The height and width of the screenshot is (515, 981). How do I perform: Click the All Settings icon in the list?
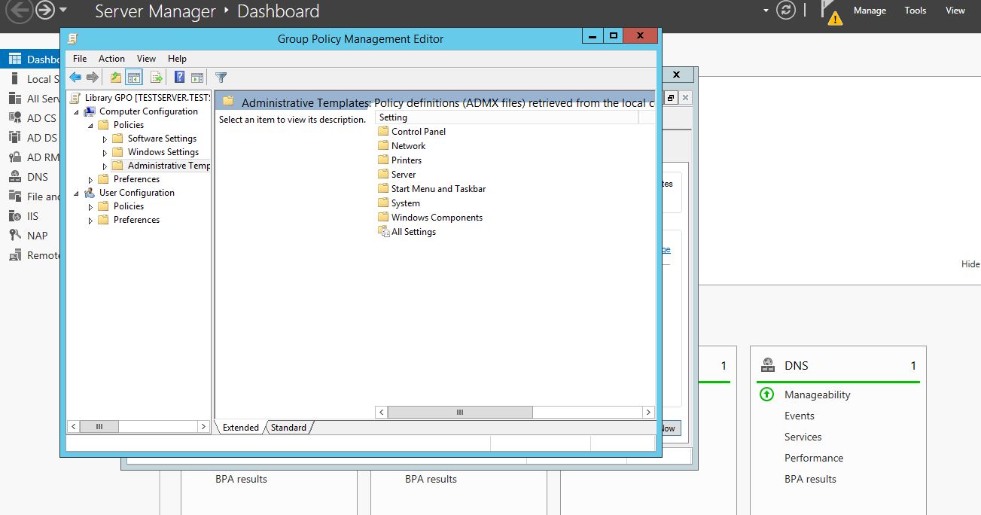(384, 232)
